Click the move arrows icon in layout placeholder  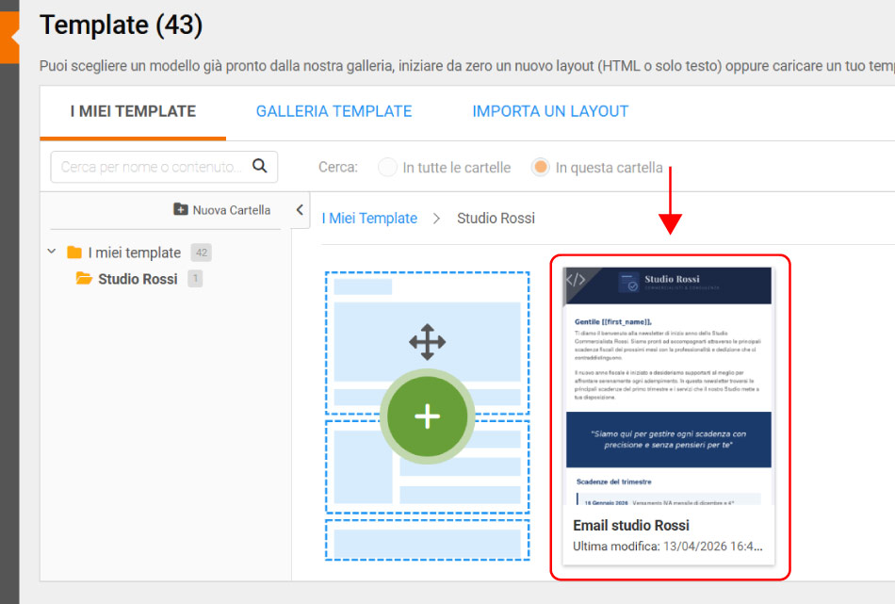[x=428, y=342]
